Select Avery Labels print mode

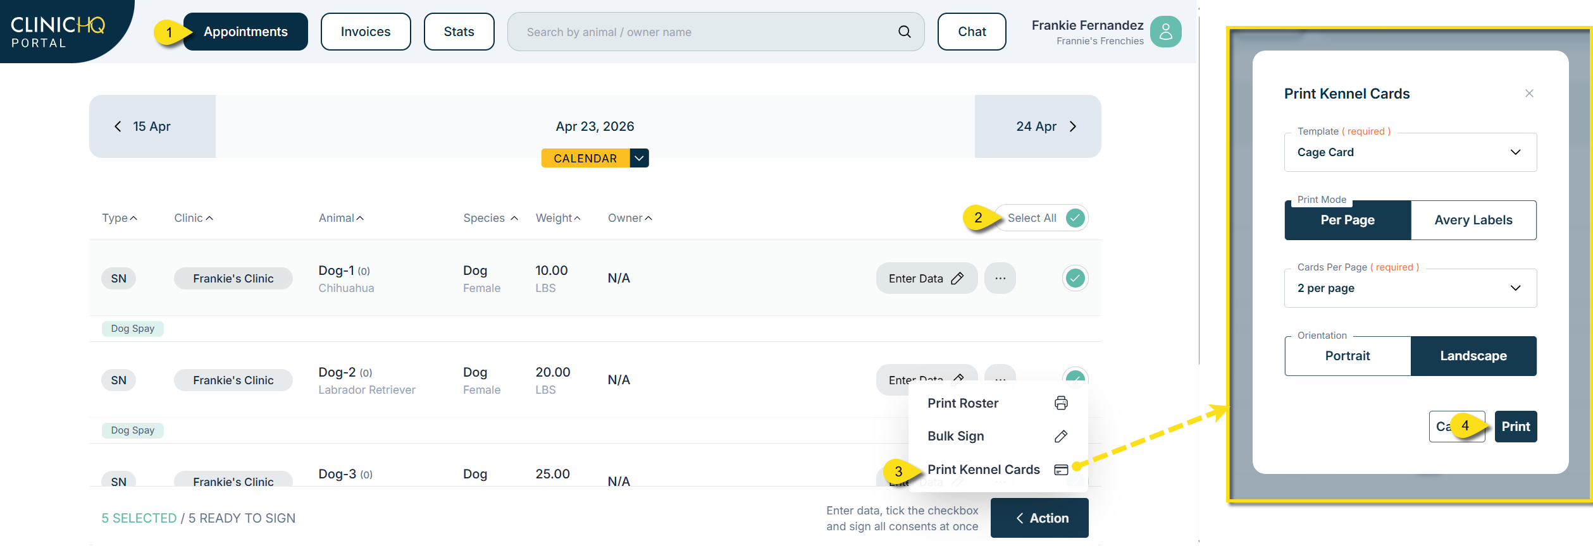click(x=1473, y=221)
